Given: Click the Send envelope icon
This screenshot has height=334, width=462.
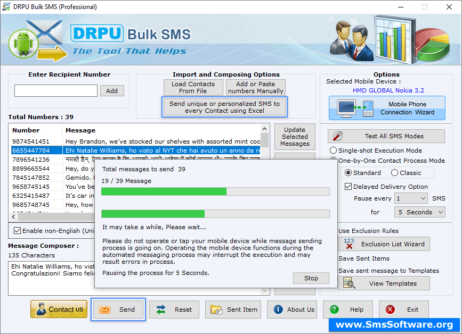Looking at the screenshot, I should [104, 310].
